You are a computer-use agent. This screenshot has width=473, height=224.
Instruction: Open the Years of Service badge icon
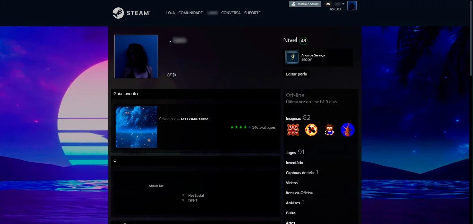292,57
